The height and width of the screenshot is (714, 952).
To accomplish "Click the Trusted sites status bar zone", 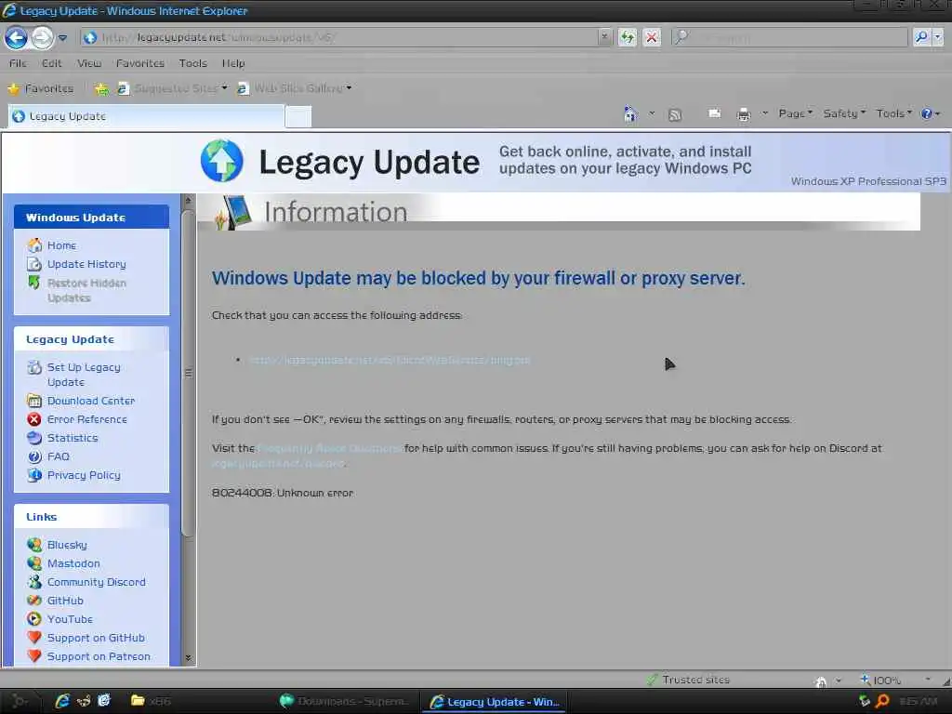I will [x=689, y=680].
